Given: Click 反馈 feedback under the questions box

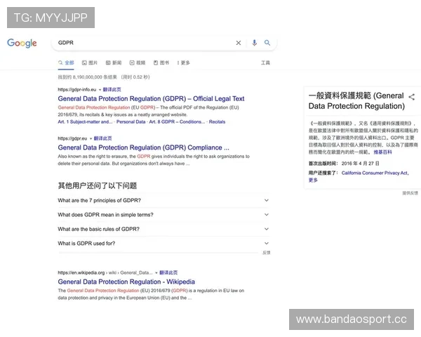Looking at the screenshot, I should click(267, 253).
